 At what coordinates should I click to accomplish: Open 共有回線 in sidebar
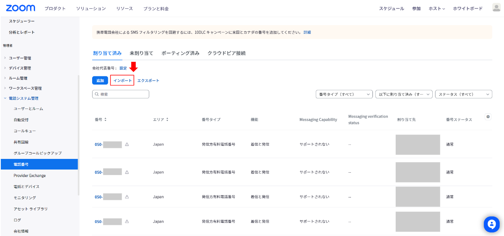21,142
